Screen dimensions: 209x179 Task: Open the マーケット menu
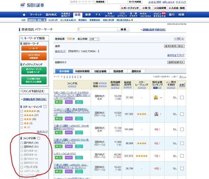click(36, 15)
